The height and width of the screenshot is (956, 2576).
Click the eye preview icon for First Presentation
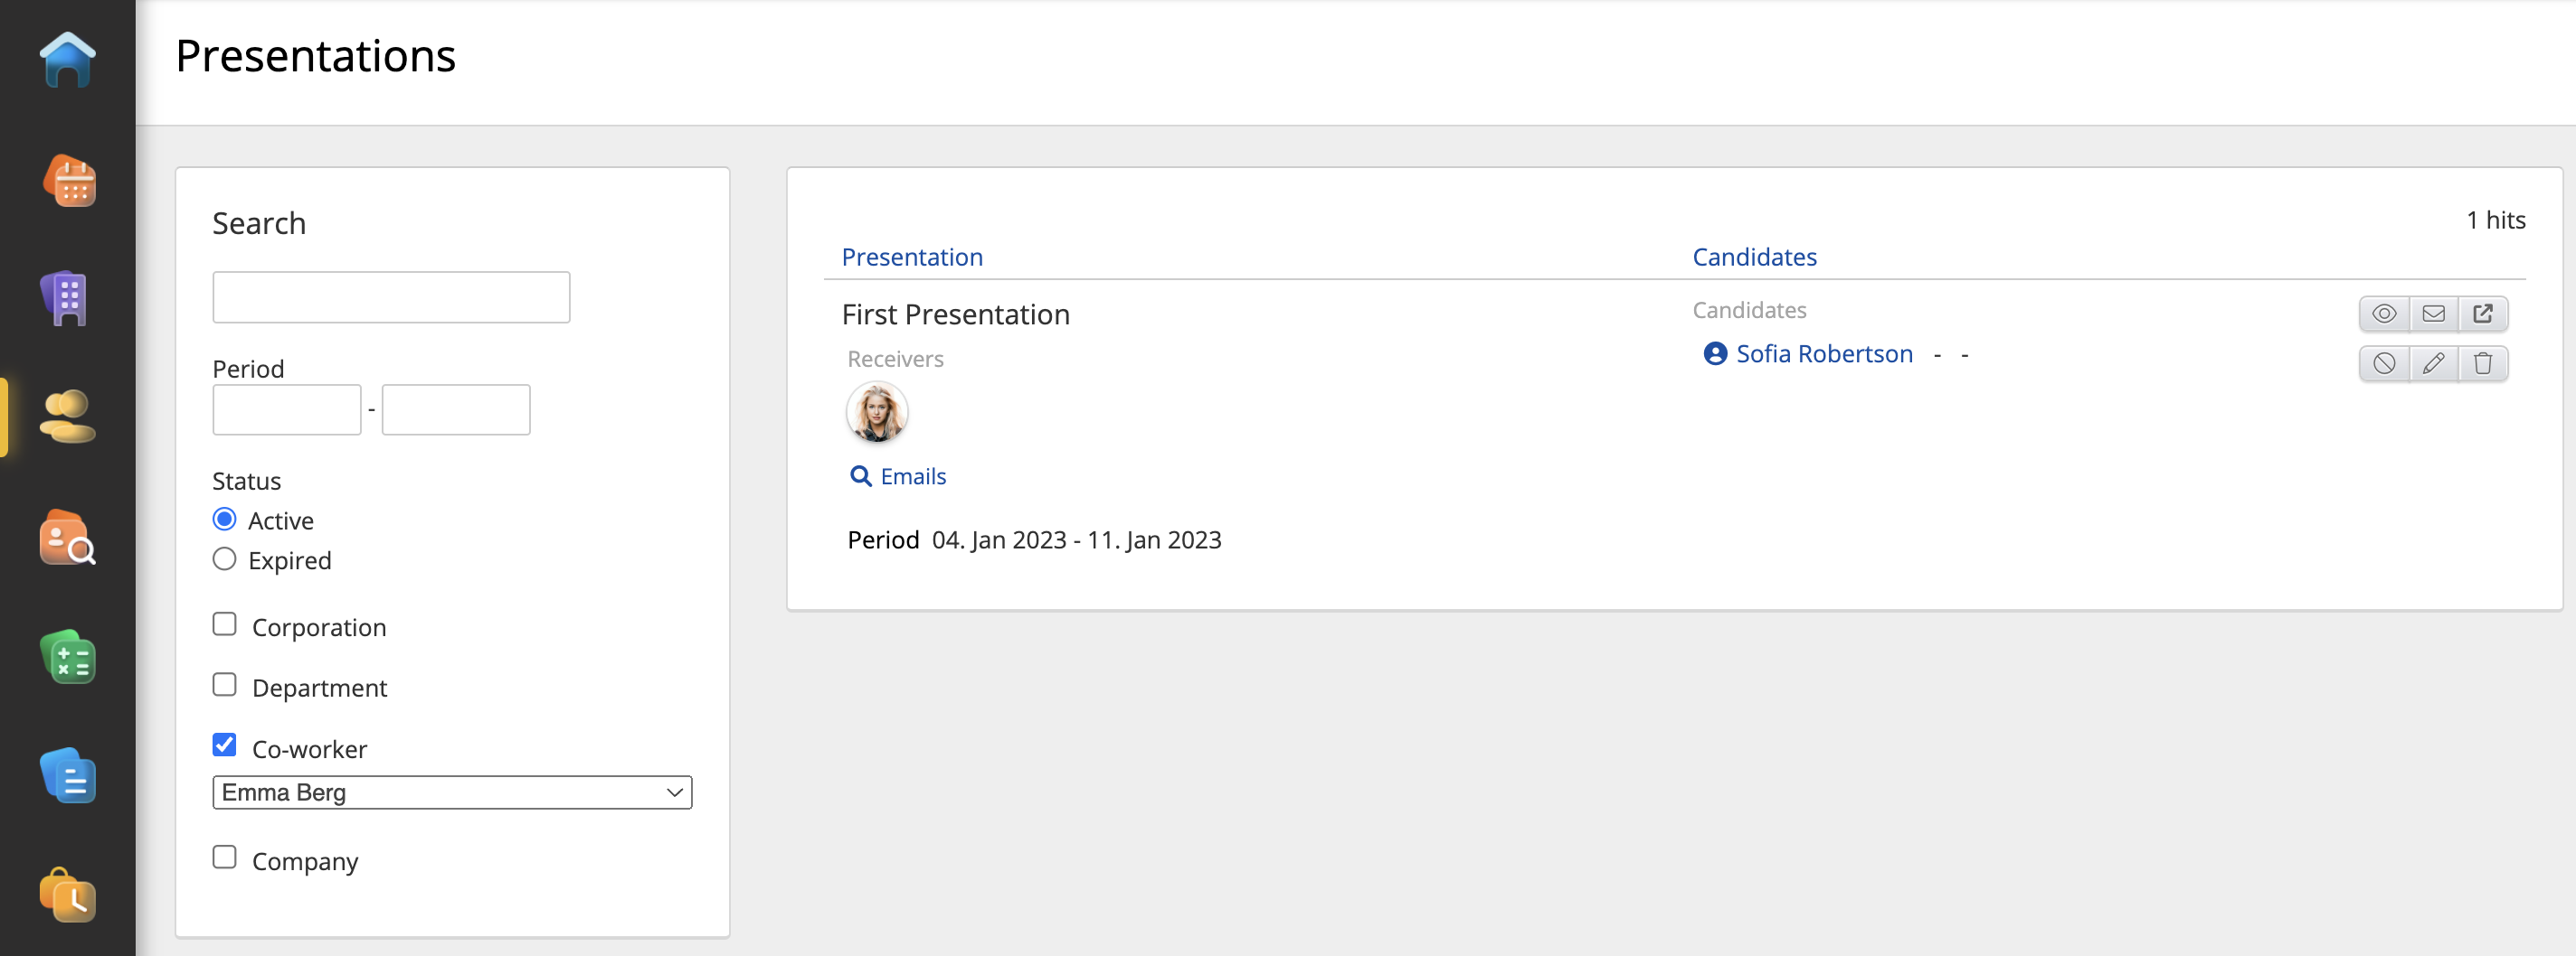pyautogui.click(x=2383, y=314)
